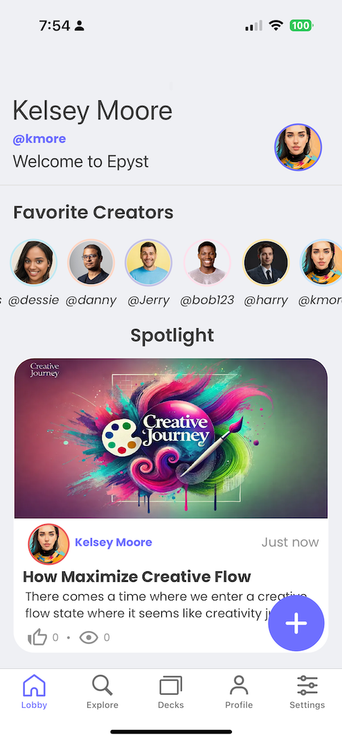The image size is (342, 741).
Task: Open the Settings tab
Action: (307, 692)
